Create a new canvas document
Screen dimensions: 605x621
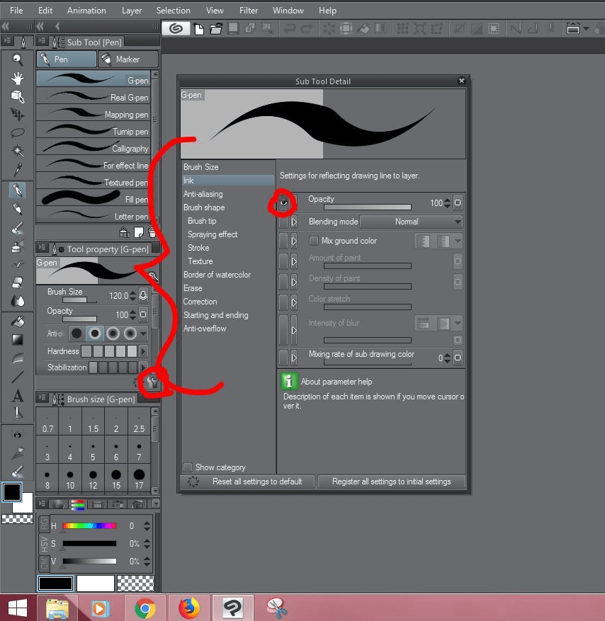click(x=199, y=28)
